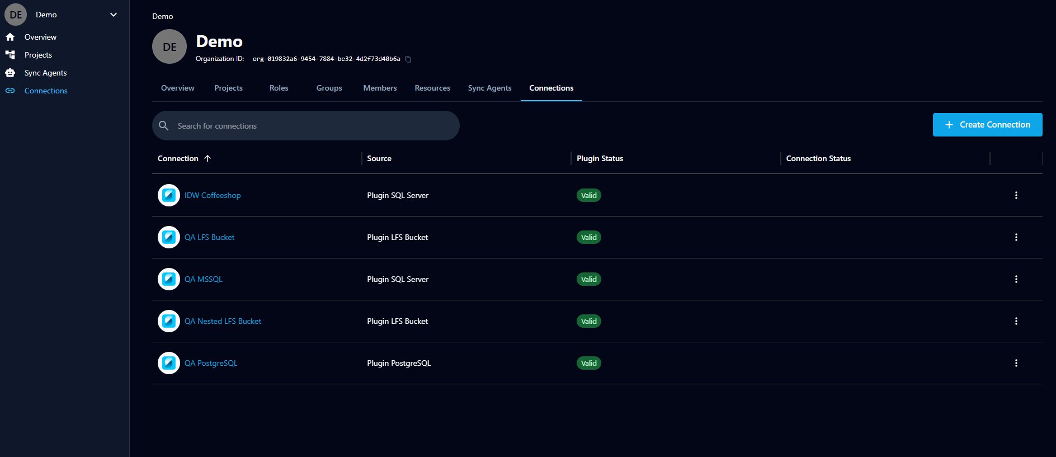Switch to the Projects tab
Image resolution: width=1056 pixels, height=457 pixels.
(x=228, y=88)
